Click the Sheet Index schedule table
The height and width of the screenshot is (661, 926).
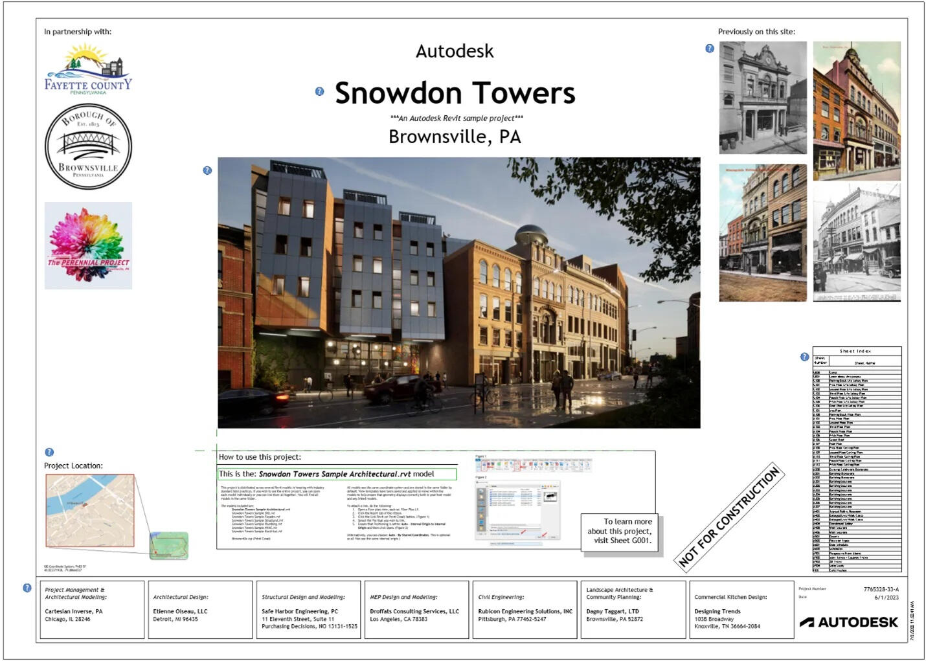tap(857, 460)
